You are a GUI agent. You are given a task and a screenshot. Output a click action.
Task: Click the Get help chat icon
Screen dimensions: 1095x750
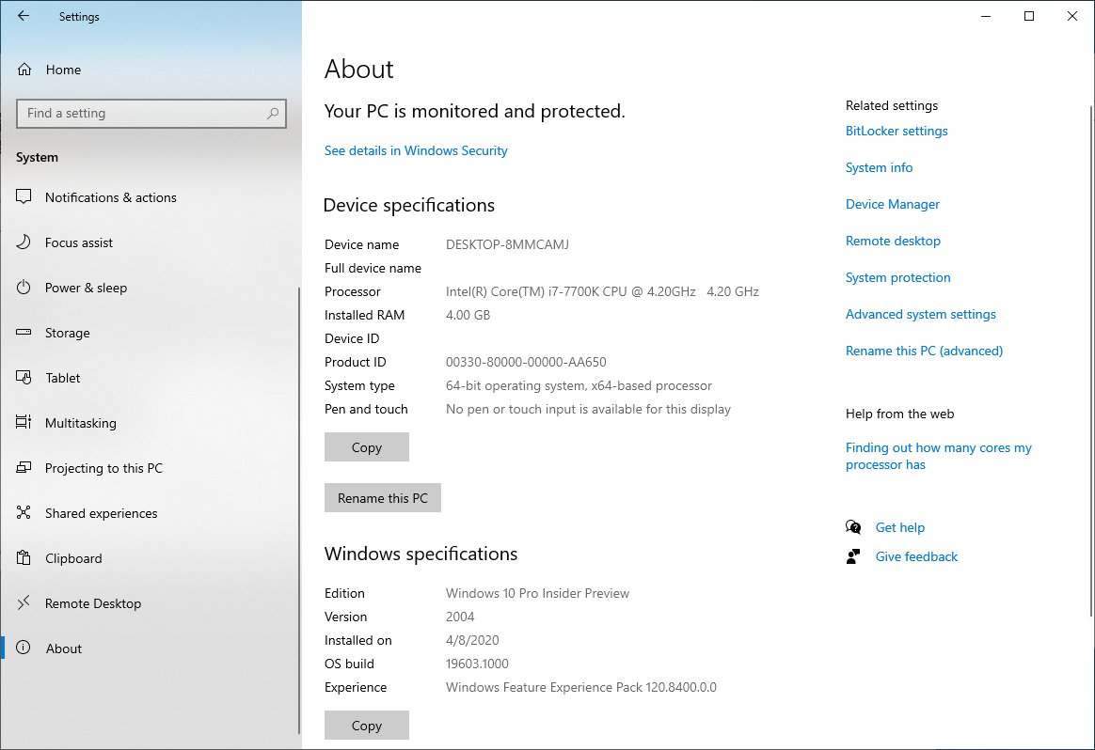coord(853,526)
